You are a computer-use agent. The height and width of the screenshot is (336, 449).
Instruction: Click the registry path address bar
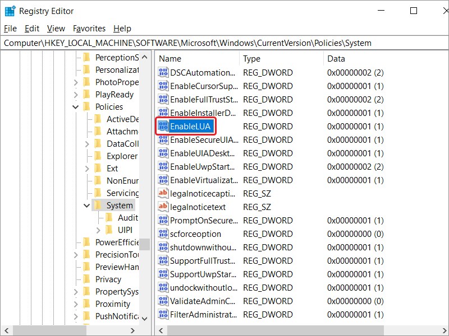coord(224,43)
